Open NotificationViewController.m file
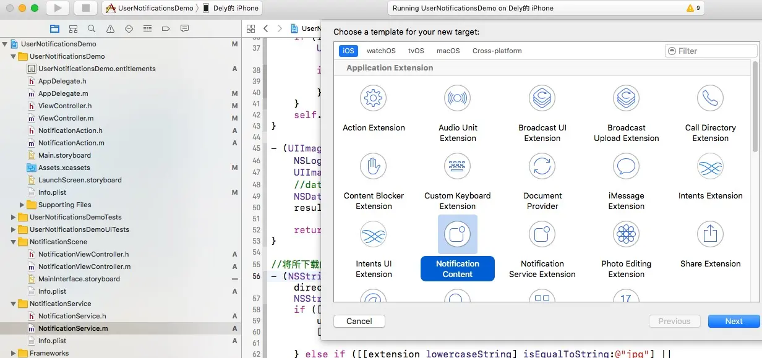This screenshot has height=358, width=762. (x=84, y=266)
